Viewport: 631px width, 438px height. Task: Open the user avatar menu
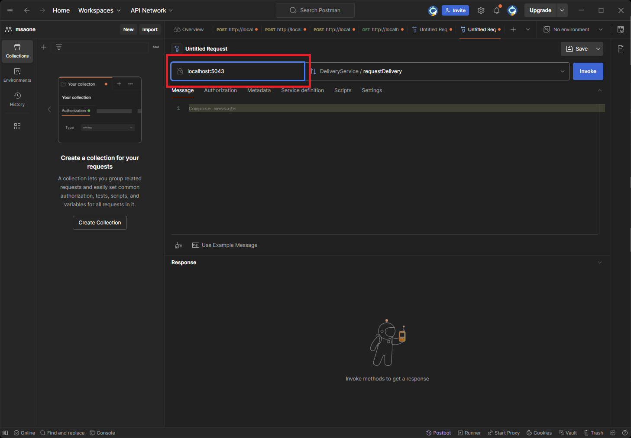512,10
